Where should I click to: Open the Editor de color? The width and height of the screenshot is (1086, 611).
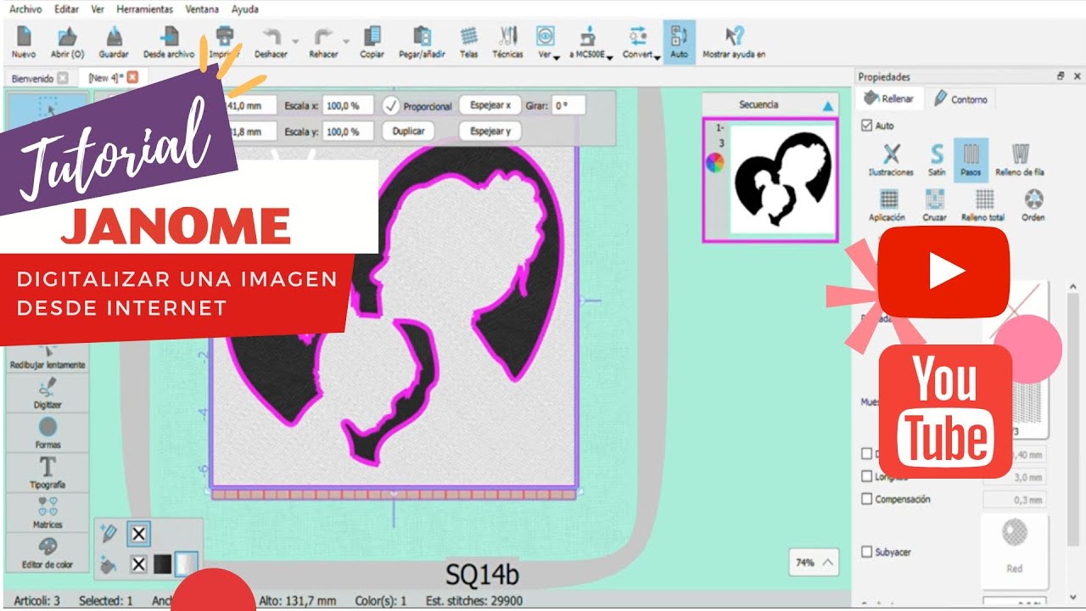(x=48, y=552)
